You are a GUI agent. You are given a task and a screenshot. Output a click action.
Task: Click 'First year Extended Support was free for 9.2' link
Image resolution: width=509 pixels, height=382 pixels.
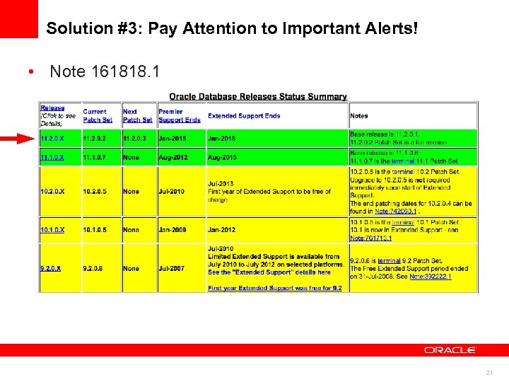tap(275, 288)
